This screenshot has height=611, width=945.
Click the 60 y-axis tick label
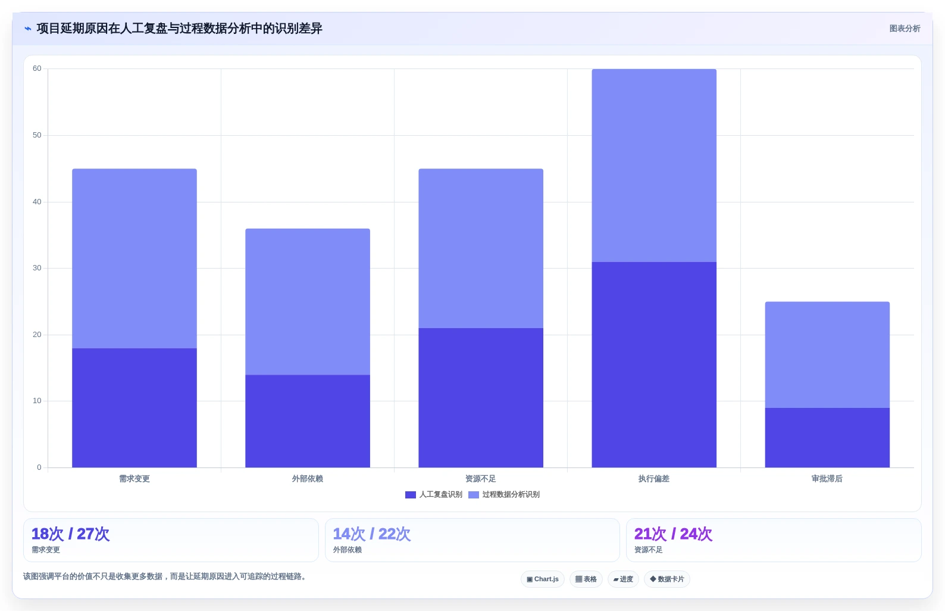(37, 68)
